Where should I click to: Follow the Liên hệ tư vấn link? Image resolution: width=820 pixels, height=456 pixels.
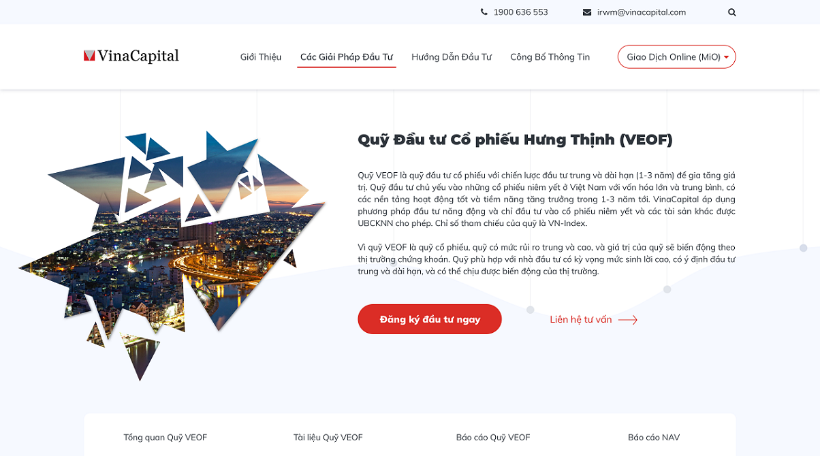581,320
